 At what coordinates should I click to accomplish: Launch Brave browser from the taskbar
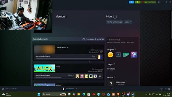118,94
